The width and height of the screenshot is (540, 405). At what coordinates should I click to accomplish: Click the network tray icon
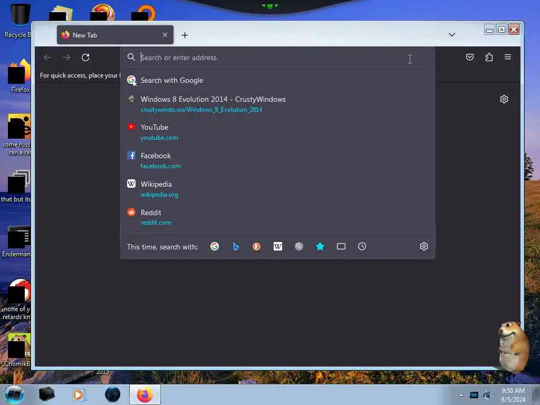pyautogui.click(x=474, y=395)
